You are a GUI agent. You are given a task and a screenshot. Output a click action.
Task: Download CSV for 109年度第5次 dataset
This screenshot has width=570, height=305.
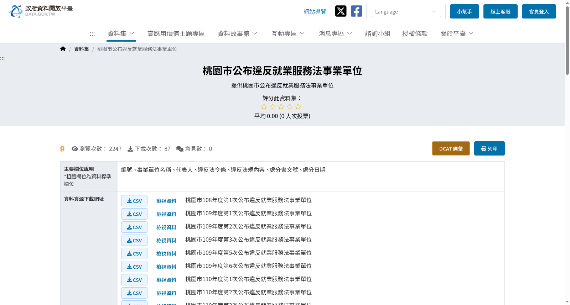pyautogui.click(x=134, y=253)
